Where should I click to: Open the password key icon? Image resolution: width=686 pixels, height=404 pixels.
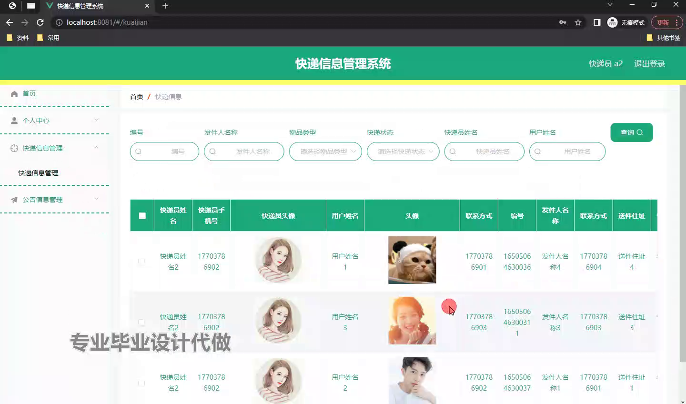tap(563, 22)
